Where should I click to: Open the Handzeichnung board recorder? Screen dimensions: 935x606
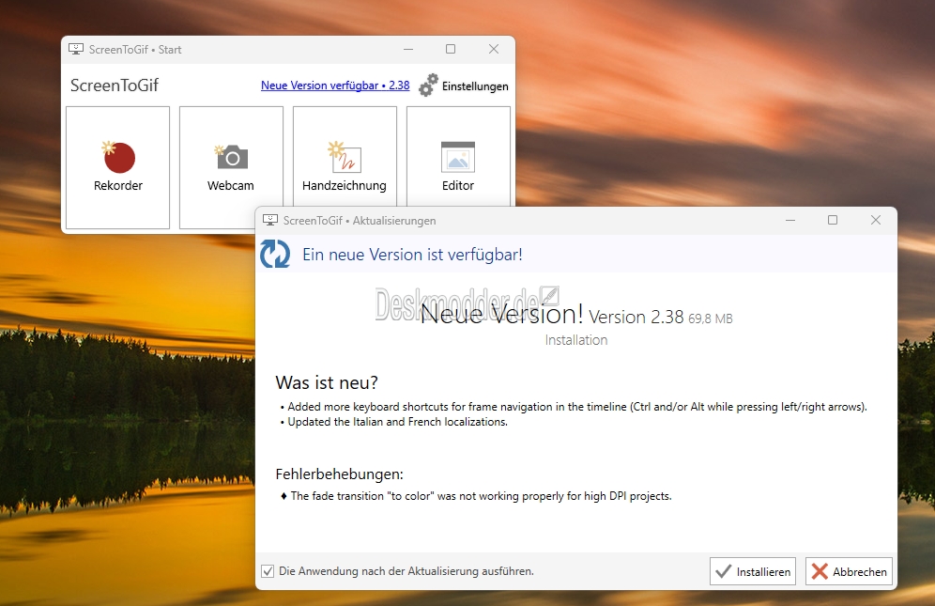(345, 157)
